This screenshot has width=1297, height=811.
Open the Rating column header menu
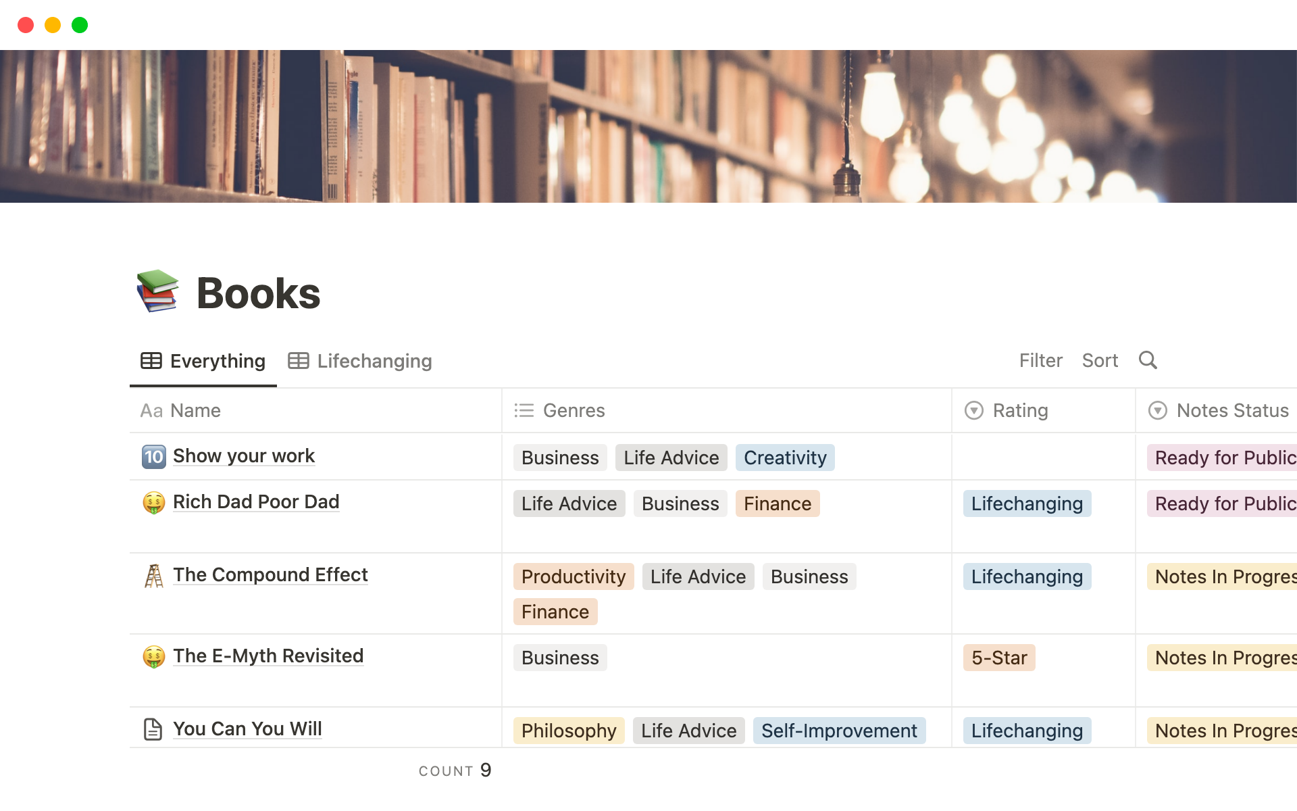1020,410
